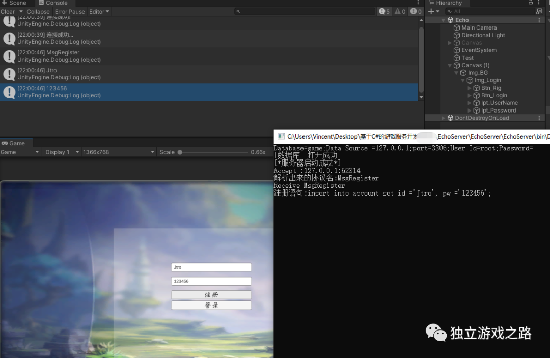Select the Jtro log entry

pos(209,74)
